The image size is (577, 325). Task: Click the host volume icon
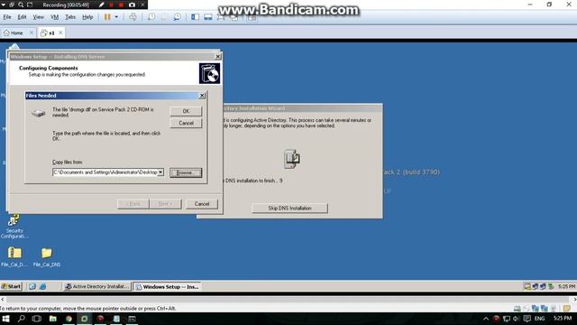click(517, 319)
